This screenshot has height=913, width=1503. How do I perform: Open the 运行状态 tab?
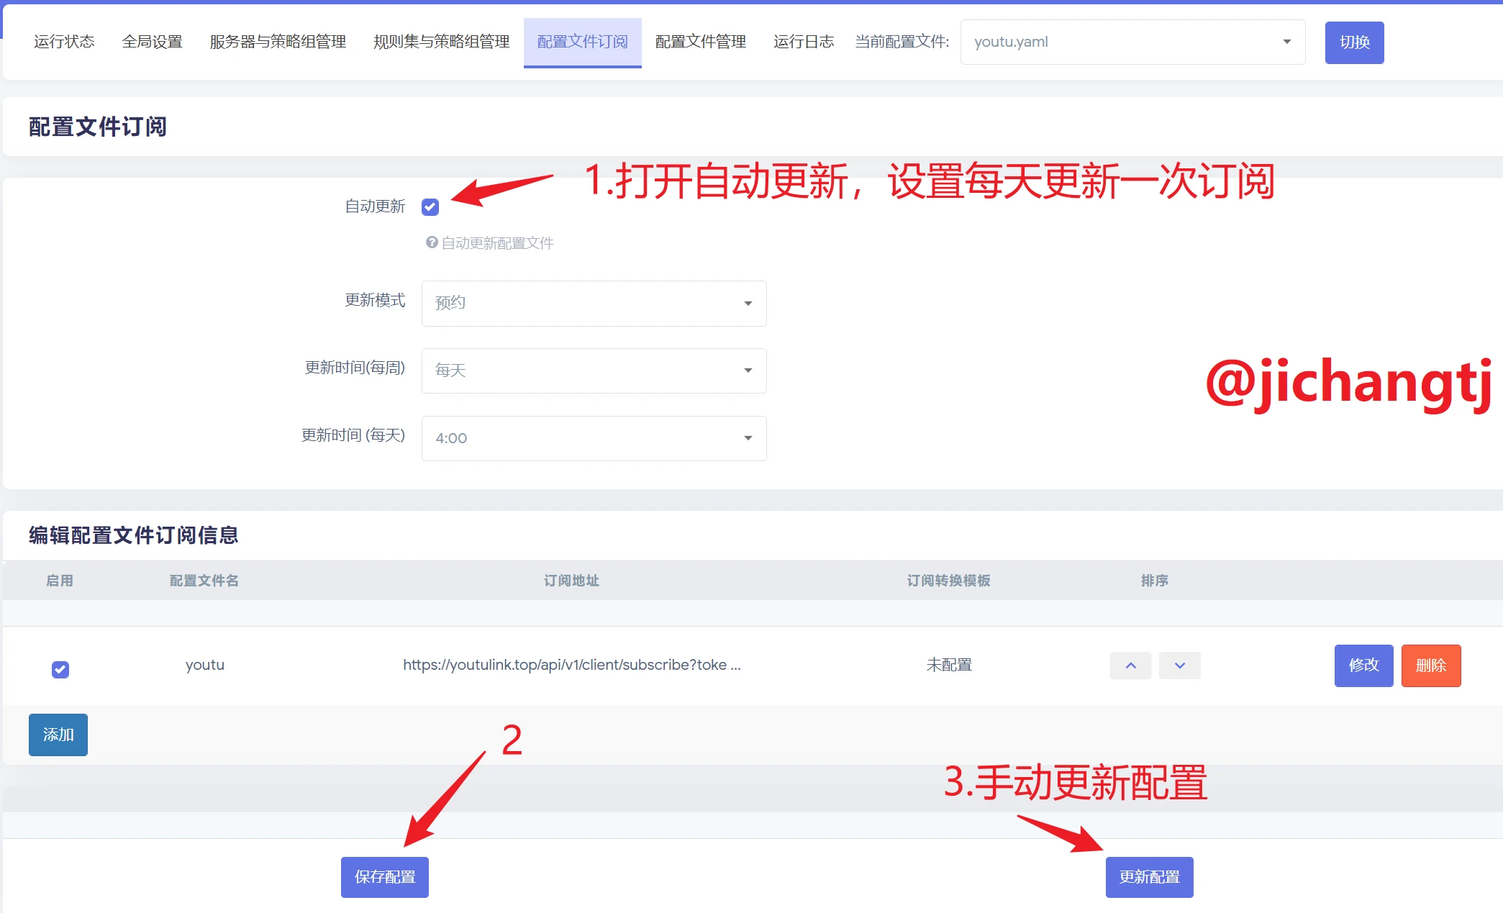coord(64,42)
